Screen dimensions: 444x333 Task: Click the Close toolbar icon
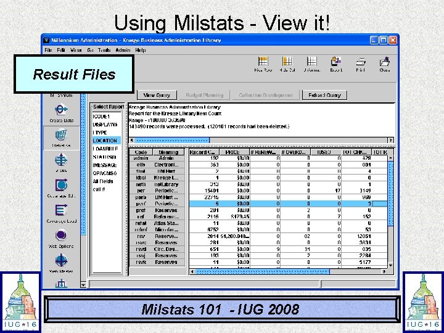click(385, 64)
